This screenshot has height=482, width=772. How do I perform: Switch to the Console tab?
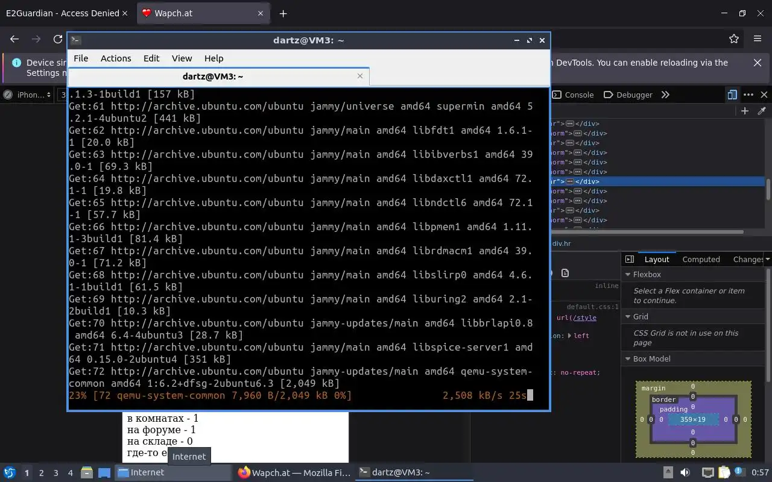pos(573,95)
